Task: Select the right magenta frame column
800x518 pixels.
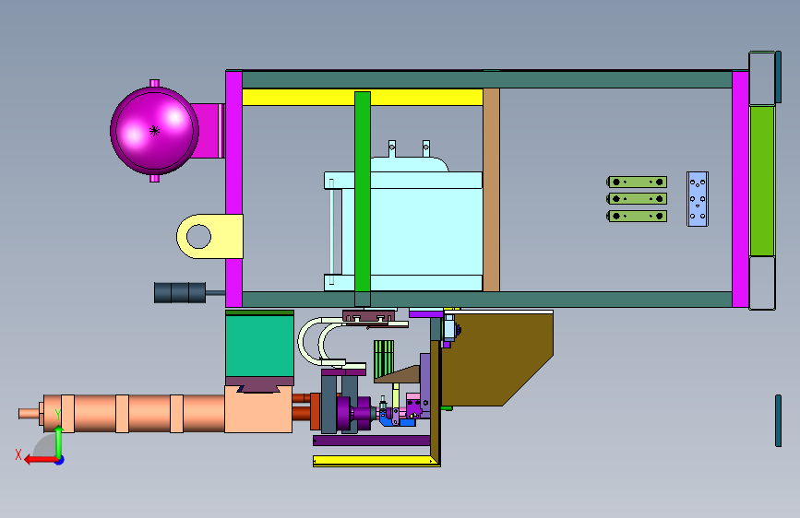Action: click(740, 189)
